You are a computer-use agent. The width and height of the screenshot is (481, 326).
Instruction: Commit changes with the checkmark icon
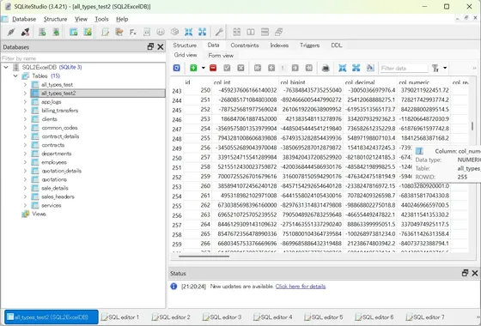click(227, 68)
